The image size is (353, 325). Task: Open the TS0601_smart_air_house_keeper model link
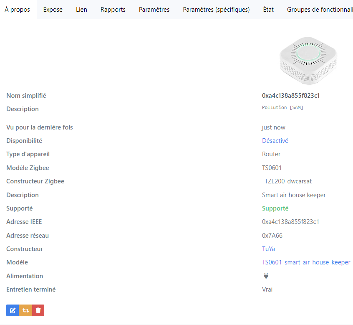coord(306,262)
